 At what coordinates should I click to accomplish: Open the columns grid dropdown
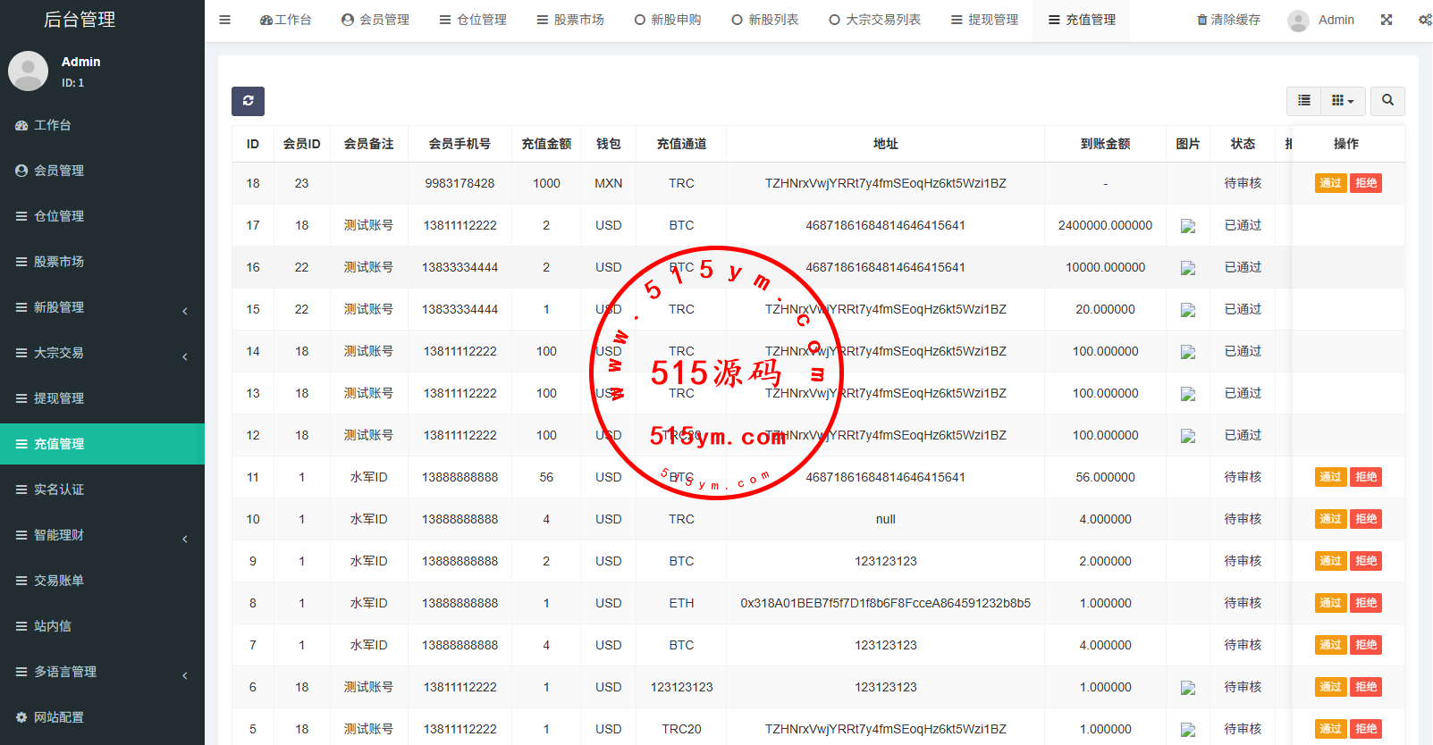point(1342,101)
